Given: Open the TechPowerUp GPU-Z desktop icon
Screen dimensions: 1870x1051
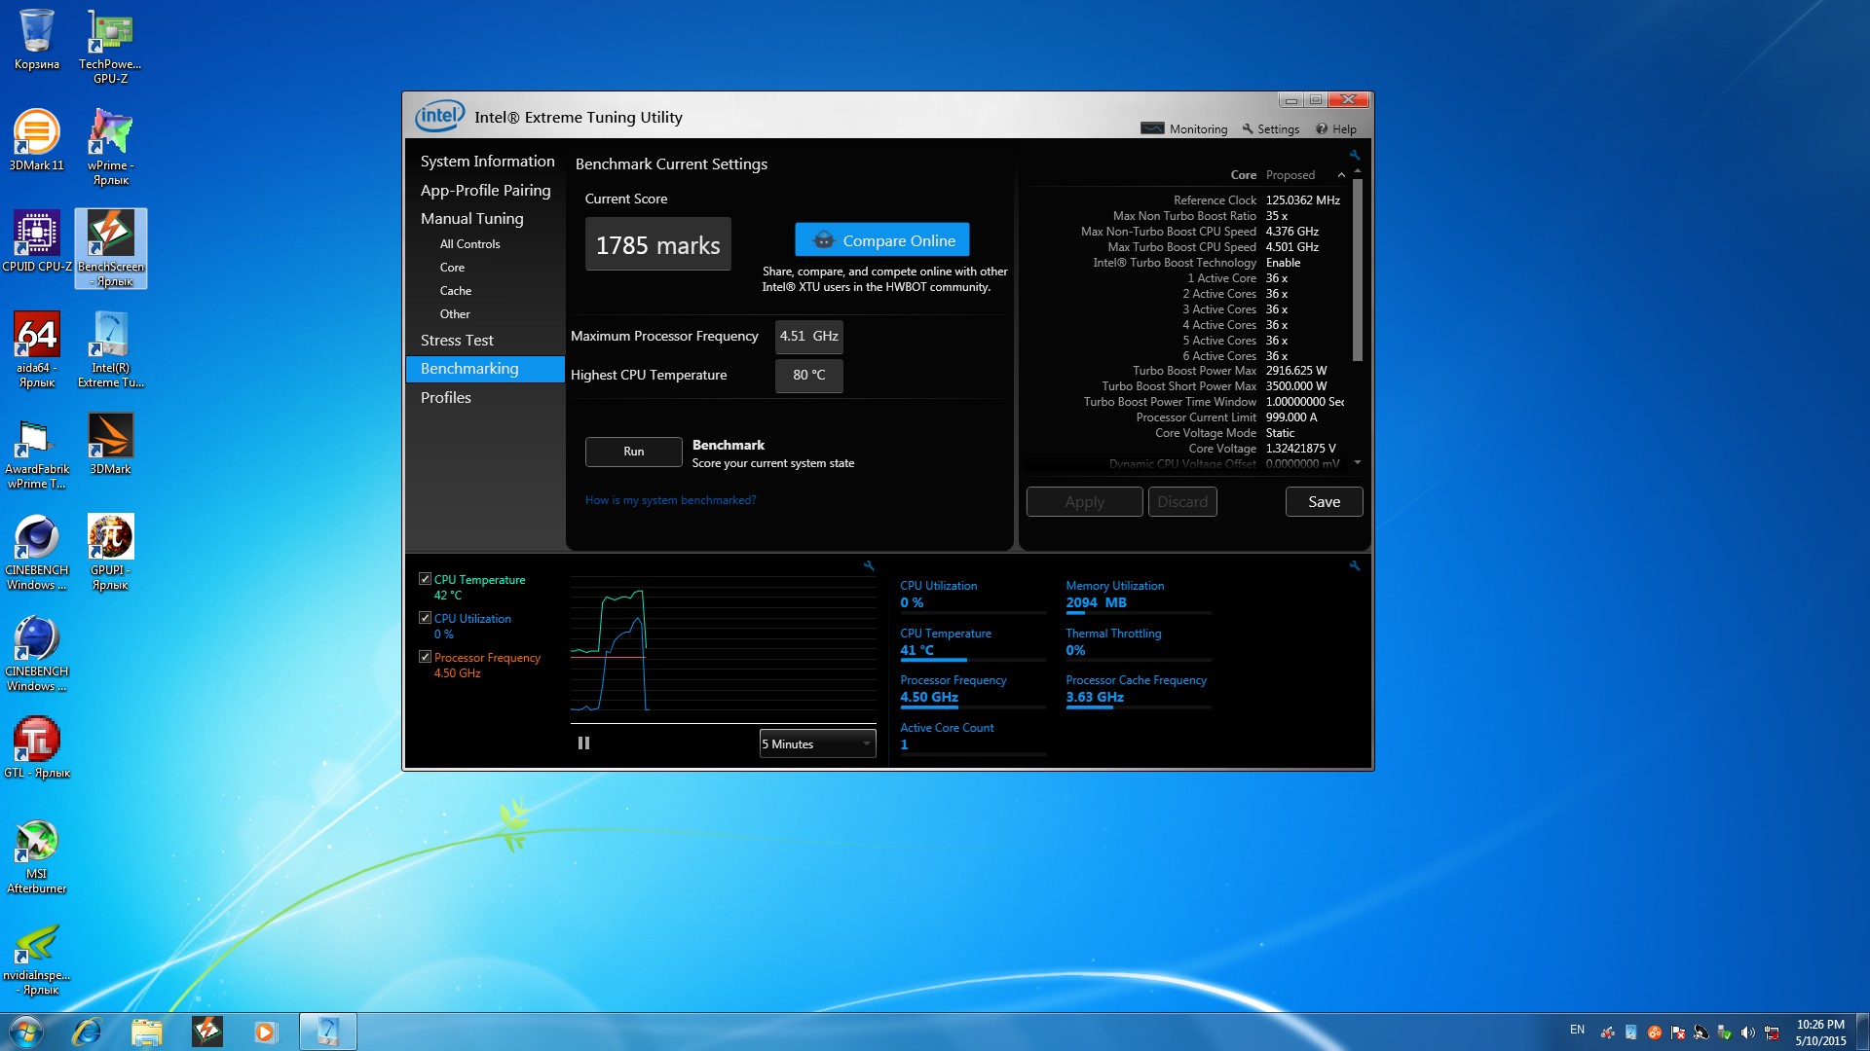Looking at the screenshot, I should click(110, 46).
